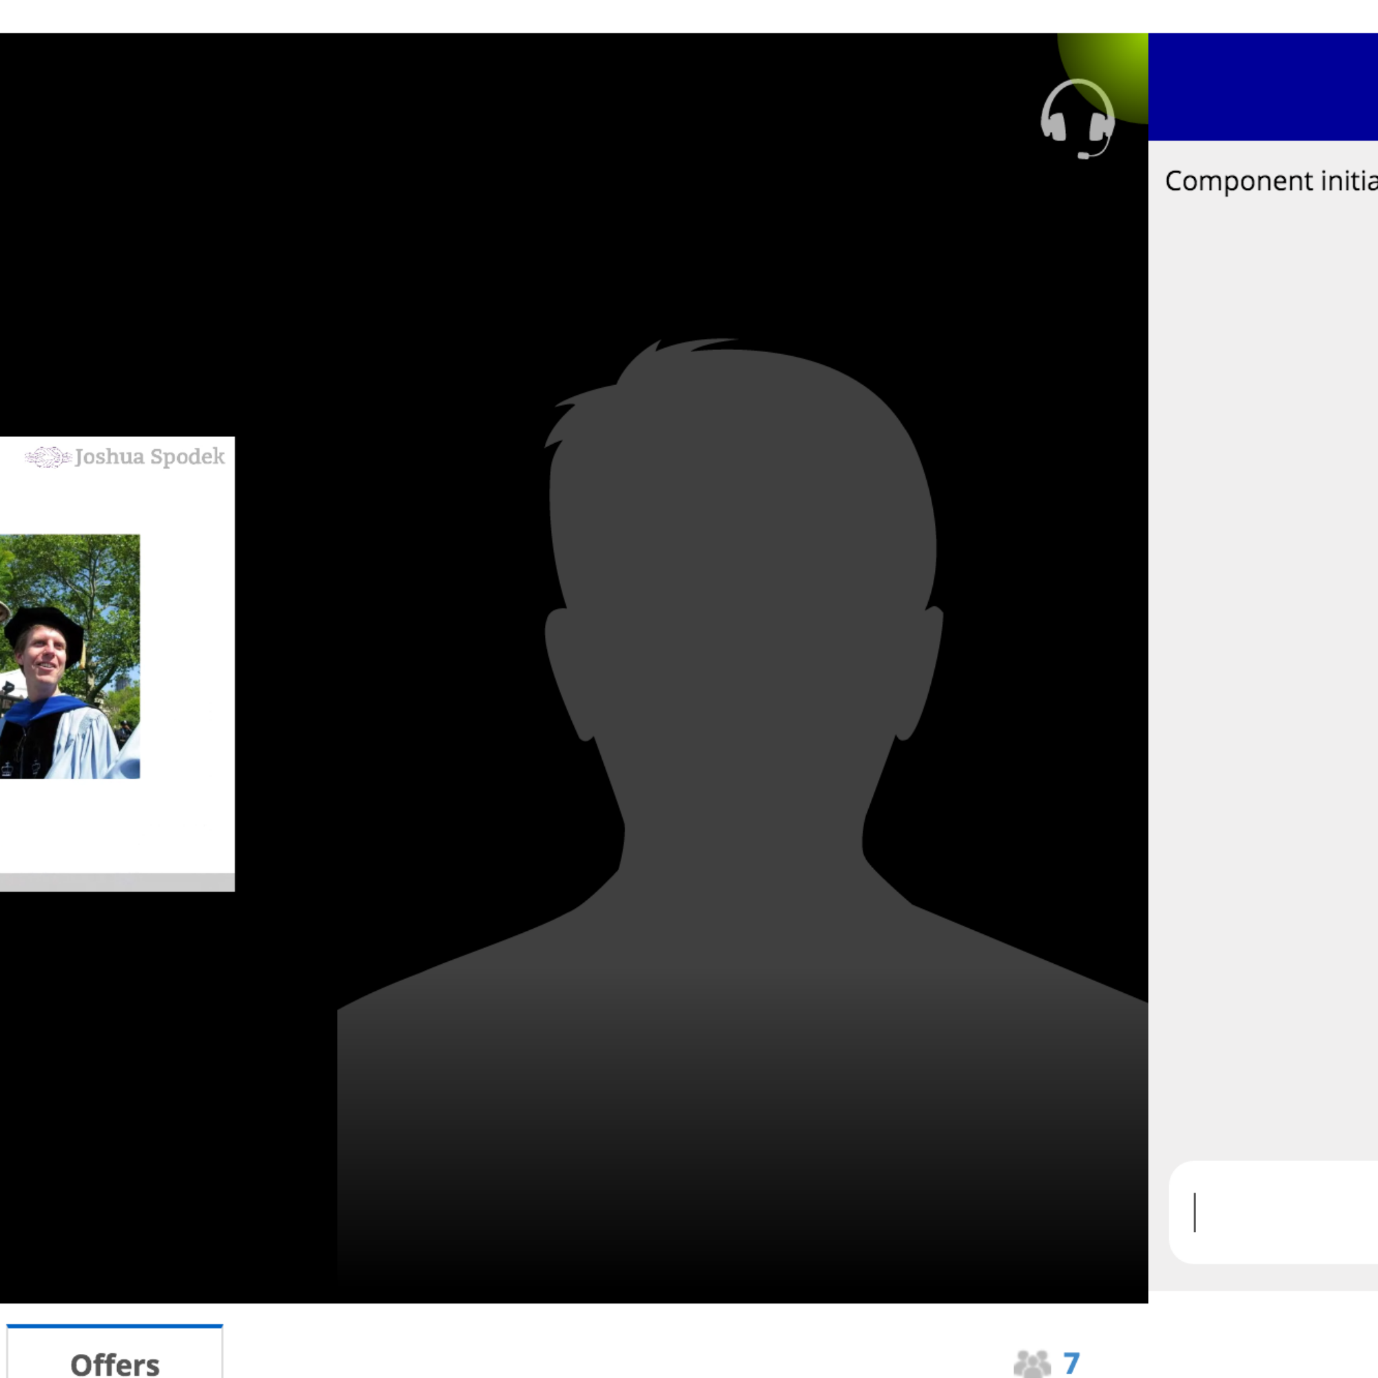Open the Offers tab
This screenshot has height=1378, width=1378.
[x=115, y=1352]
